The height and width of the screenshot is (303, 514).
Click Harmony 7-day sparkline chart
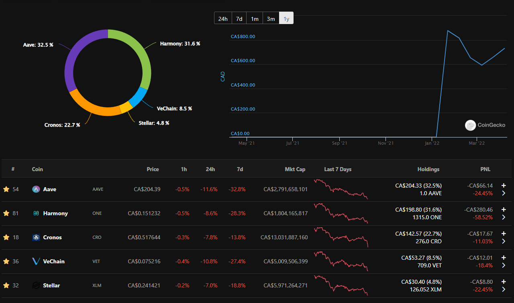point(341,213)
